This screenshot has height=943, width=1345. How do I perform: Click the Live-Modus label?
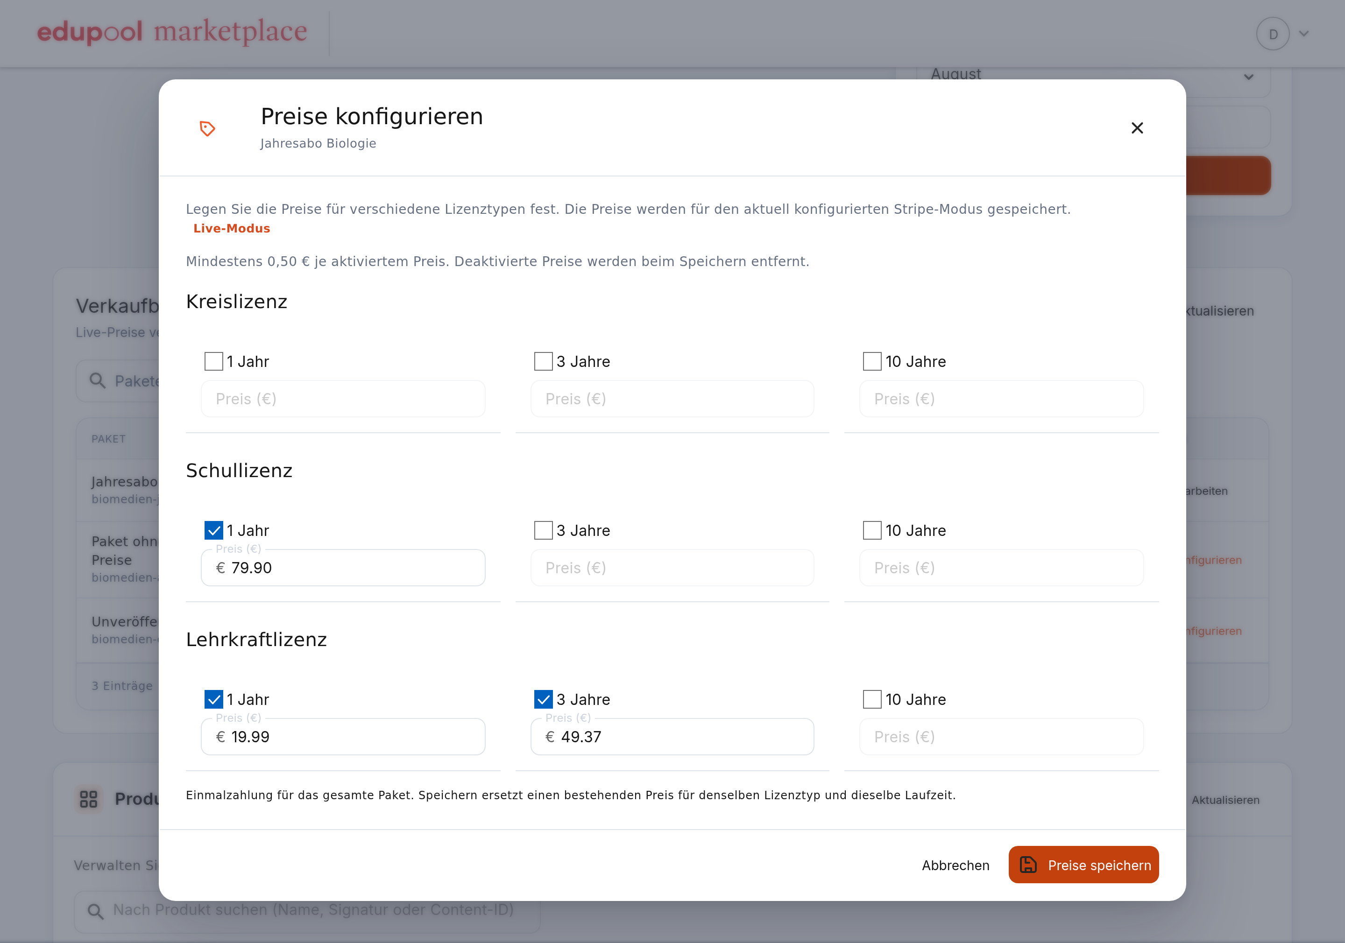coord(231,228)
